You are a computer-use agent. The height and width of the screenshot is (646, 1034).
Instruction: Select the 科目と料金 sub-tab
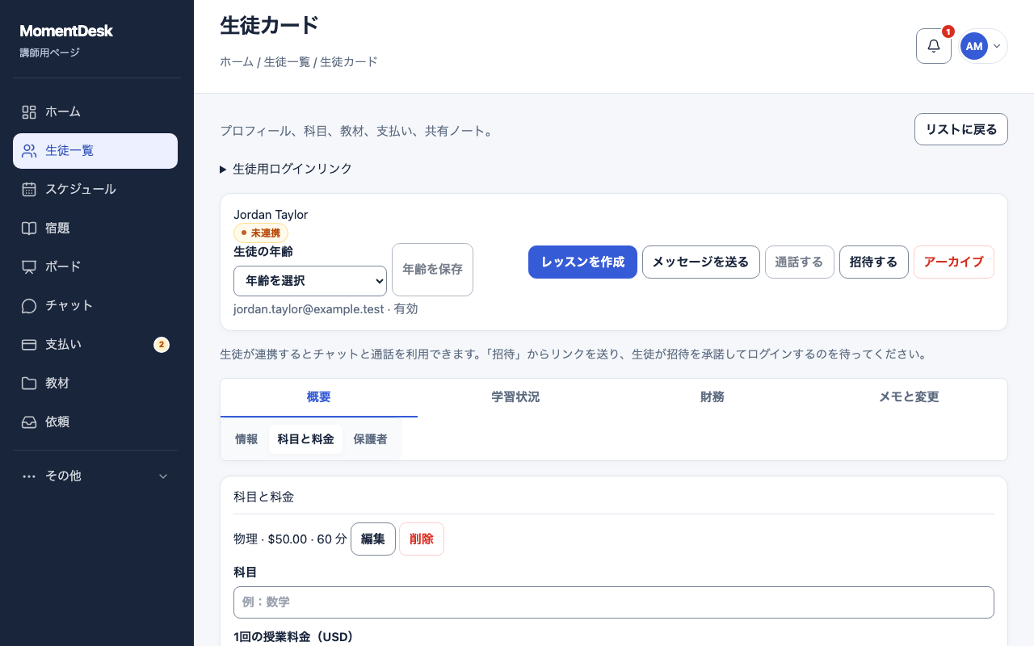[x=305, y=439]
